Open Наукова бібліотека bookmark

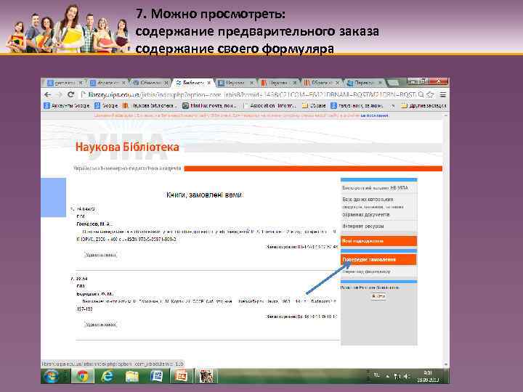[x=150, y=106]
